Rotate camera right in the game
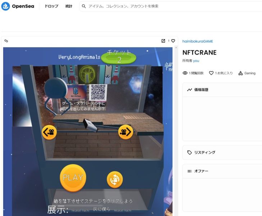Image resolution: width=262 pixels, height=216 pixels. (125, 132)
